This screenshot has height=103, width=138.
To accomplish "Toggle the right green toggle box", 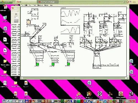I will 68,64.
